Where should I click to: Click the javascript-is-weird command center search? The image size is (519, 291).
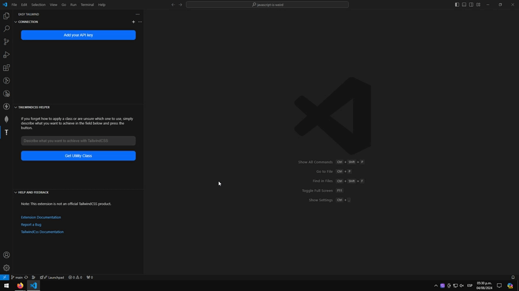[x=267, y=5]
